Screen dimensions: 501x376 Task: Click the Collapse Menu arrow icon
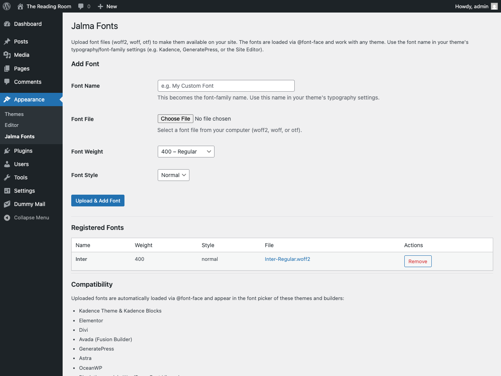[x=7, y=218]
